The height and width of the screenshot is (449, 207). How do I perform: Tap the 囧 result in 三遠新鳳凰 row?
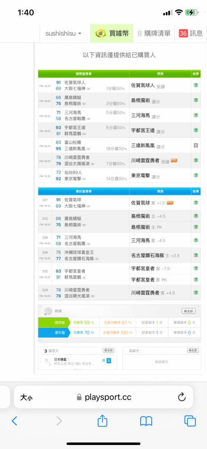pyautogui.click(x=196, y=145)
